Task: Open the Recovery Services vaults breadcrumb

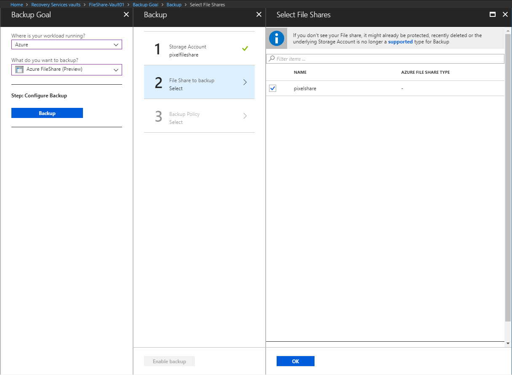Action: click(x=56, y=5)
